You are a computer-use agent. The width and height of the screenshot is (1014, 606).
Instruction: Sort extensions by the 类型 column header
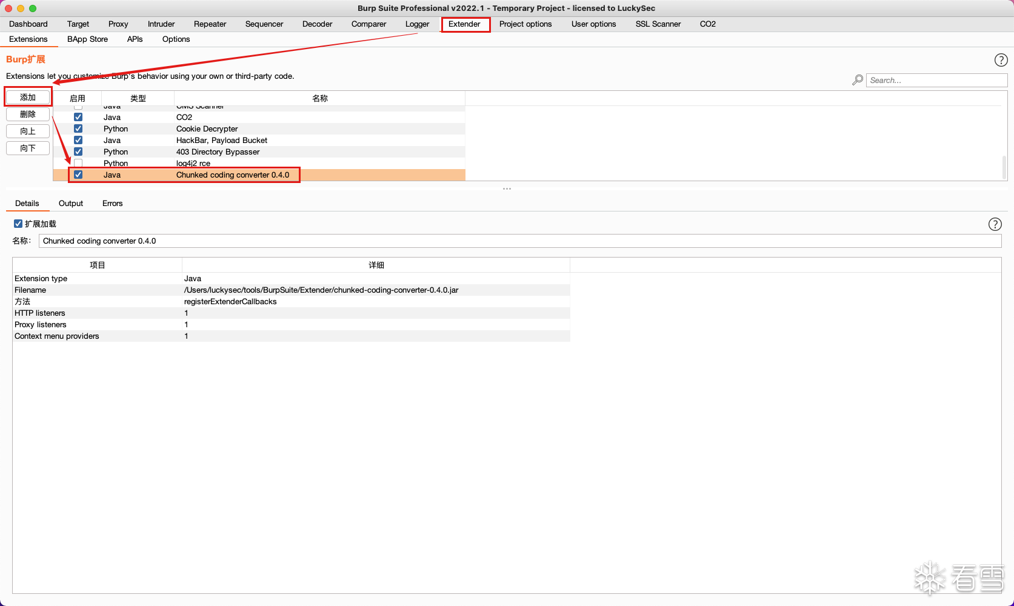point(138,98)
